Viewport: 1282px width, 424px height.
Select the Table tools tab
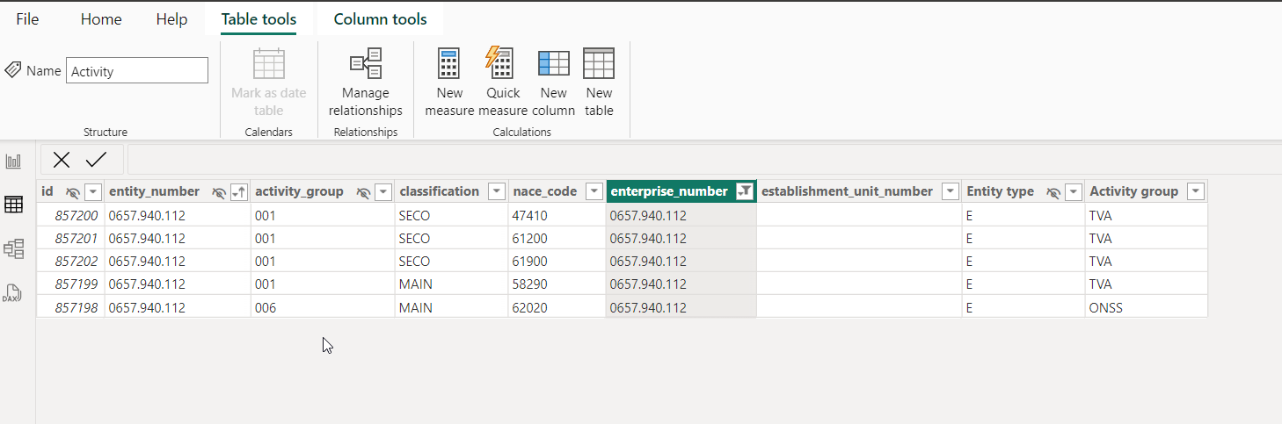(x=259, y=19)
